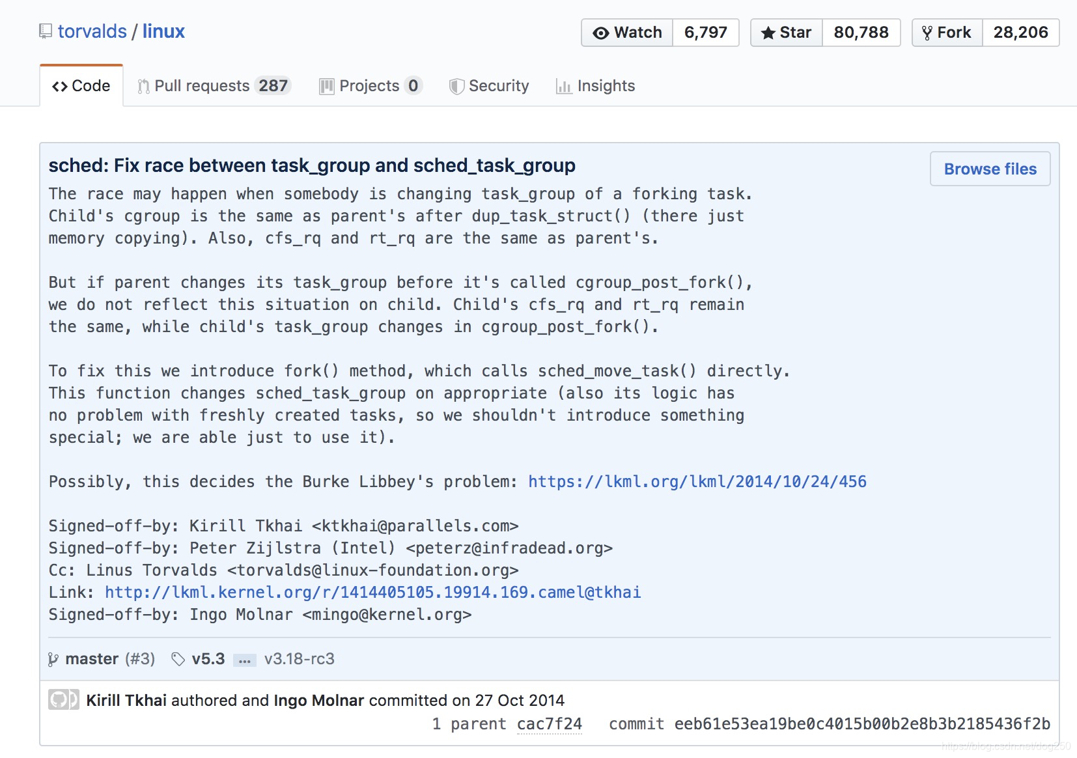1077x758 pixels.
Task: Star the repository
Action: [787, 33]
